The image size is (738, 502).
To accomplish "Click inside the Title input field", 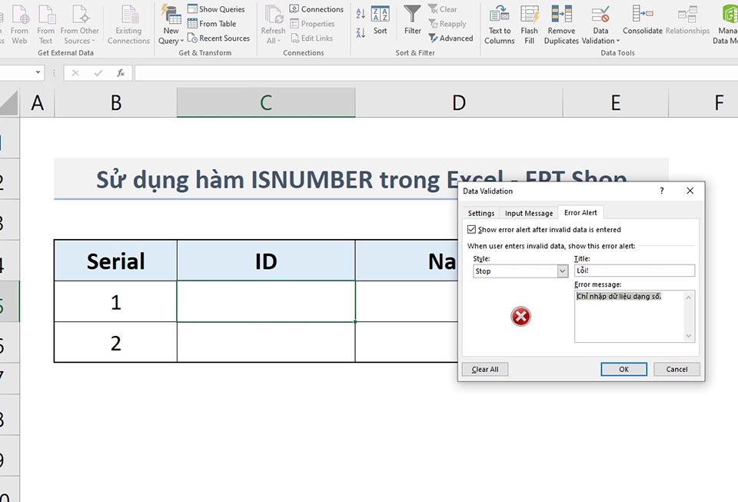I will pos(634,270).
